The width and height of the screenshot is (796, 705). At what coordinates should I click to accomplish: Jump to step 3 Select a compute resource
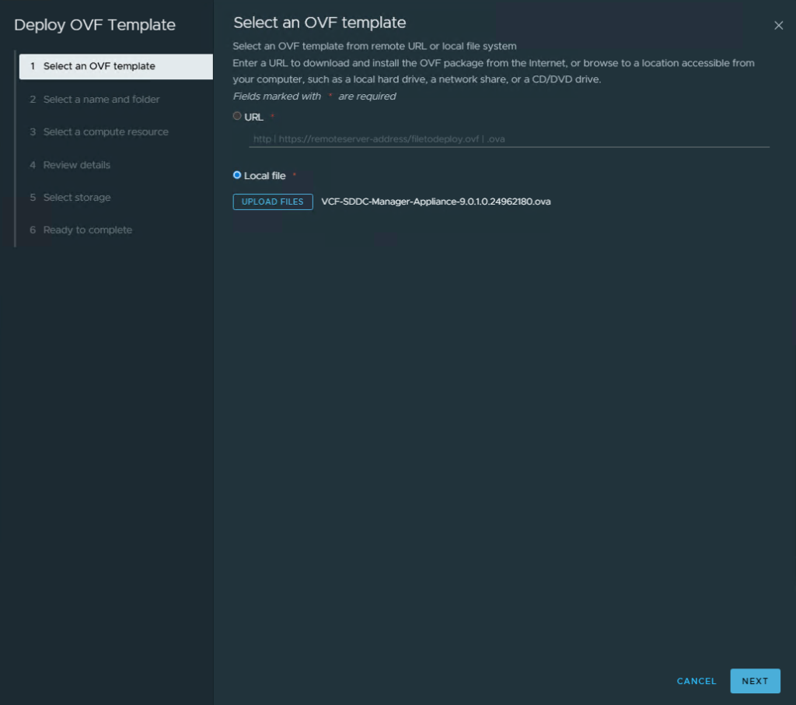(106, 132)
